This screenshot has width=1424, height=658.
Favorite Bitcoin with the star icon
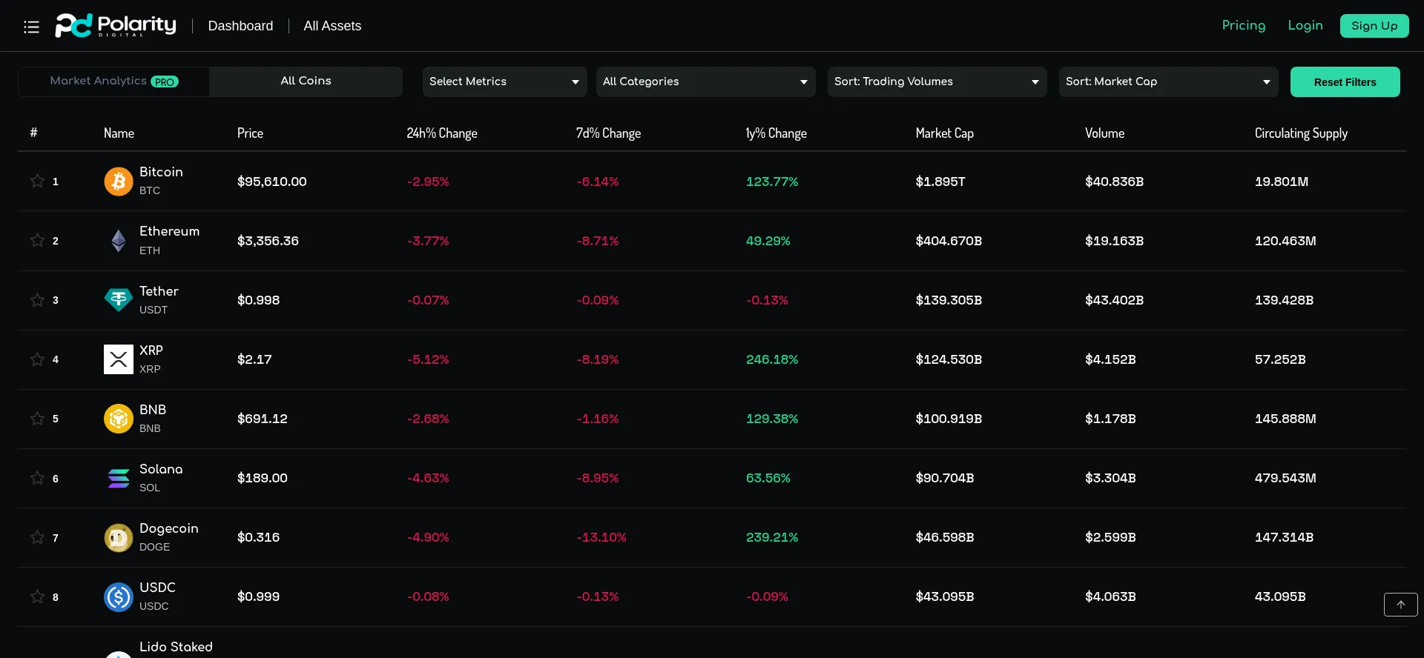(37, 181)
